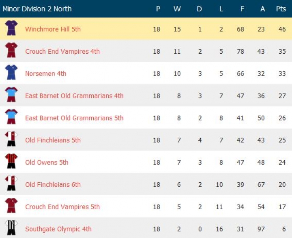Go to the Norsemen 4th team page

tap(46, 74)
